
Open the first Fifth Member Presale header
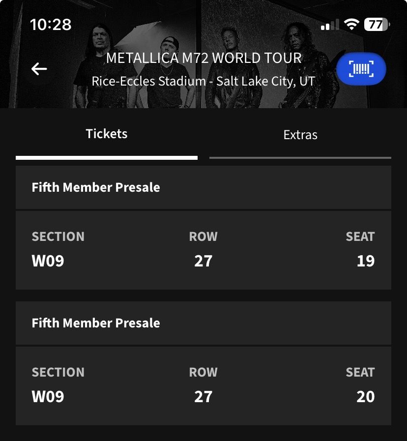coord(203,187)
